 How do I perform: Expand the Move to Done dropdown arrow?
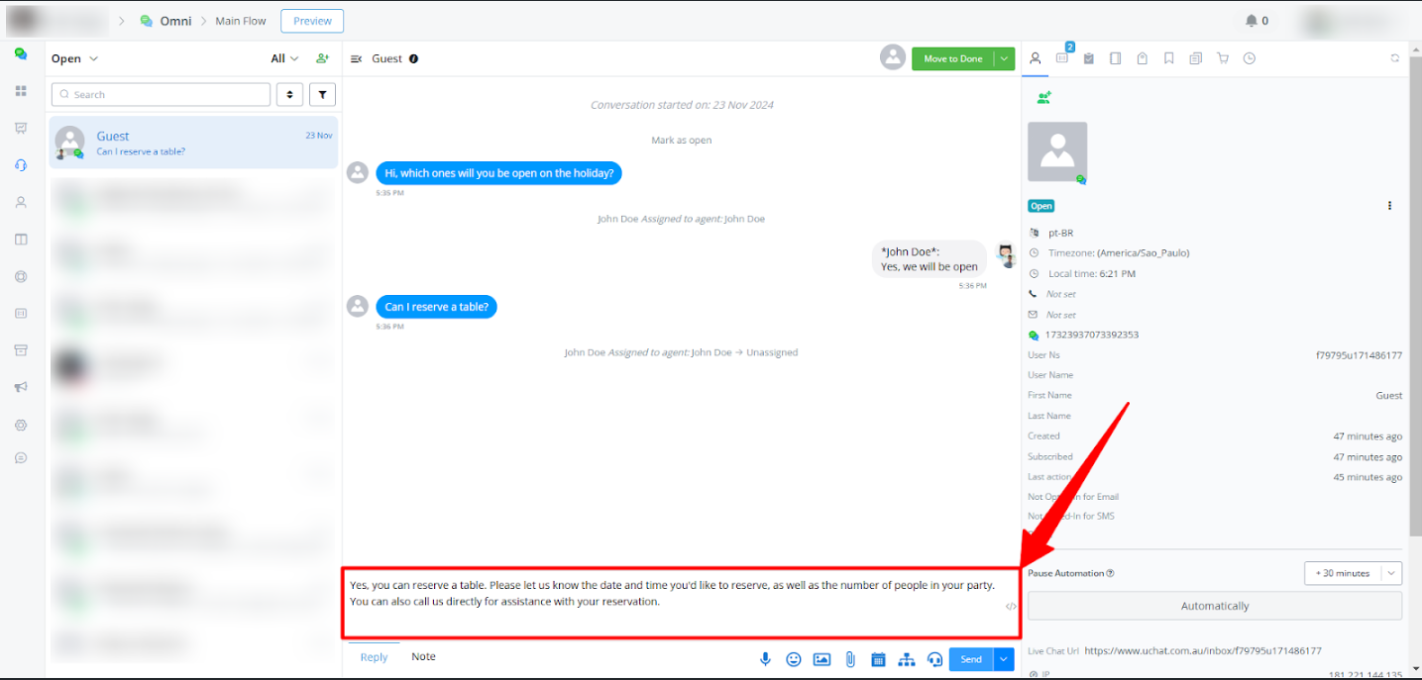[1005, 58]
